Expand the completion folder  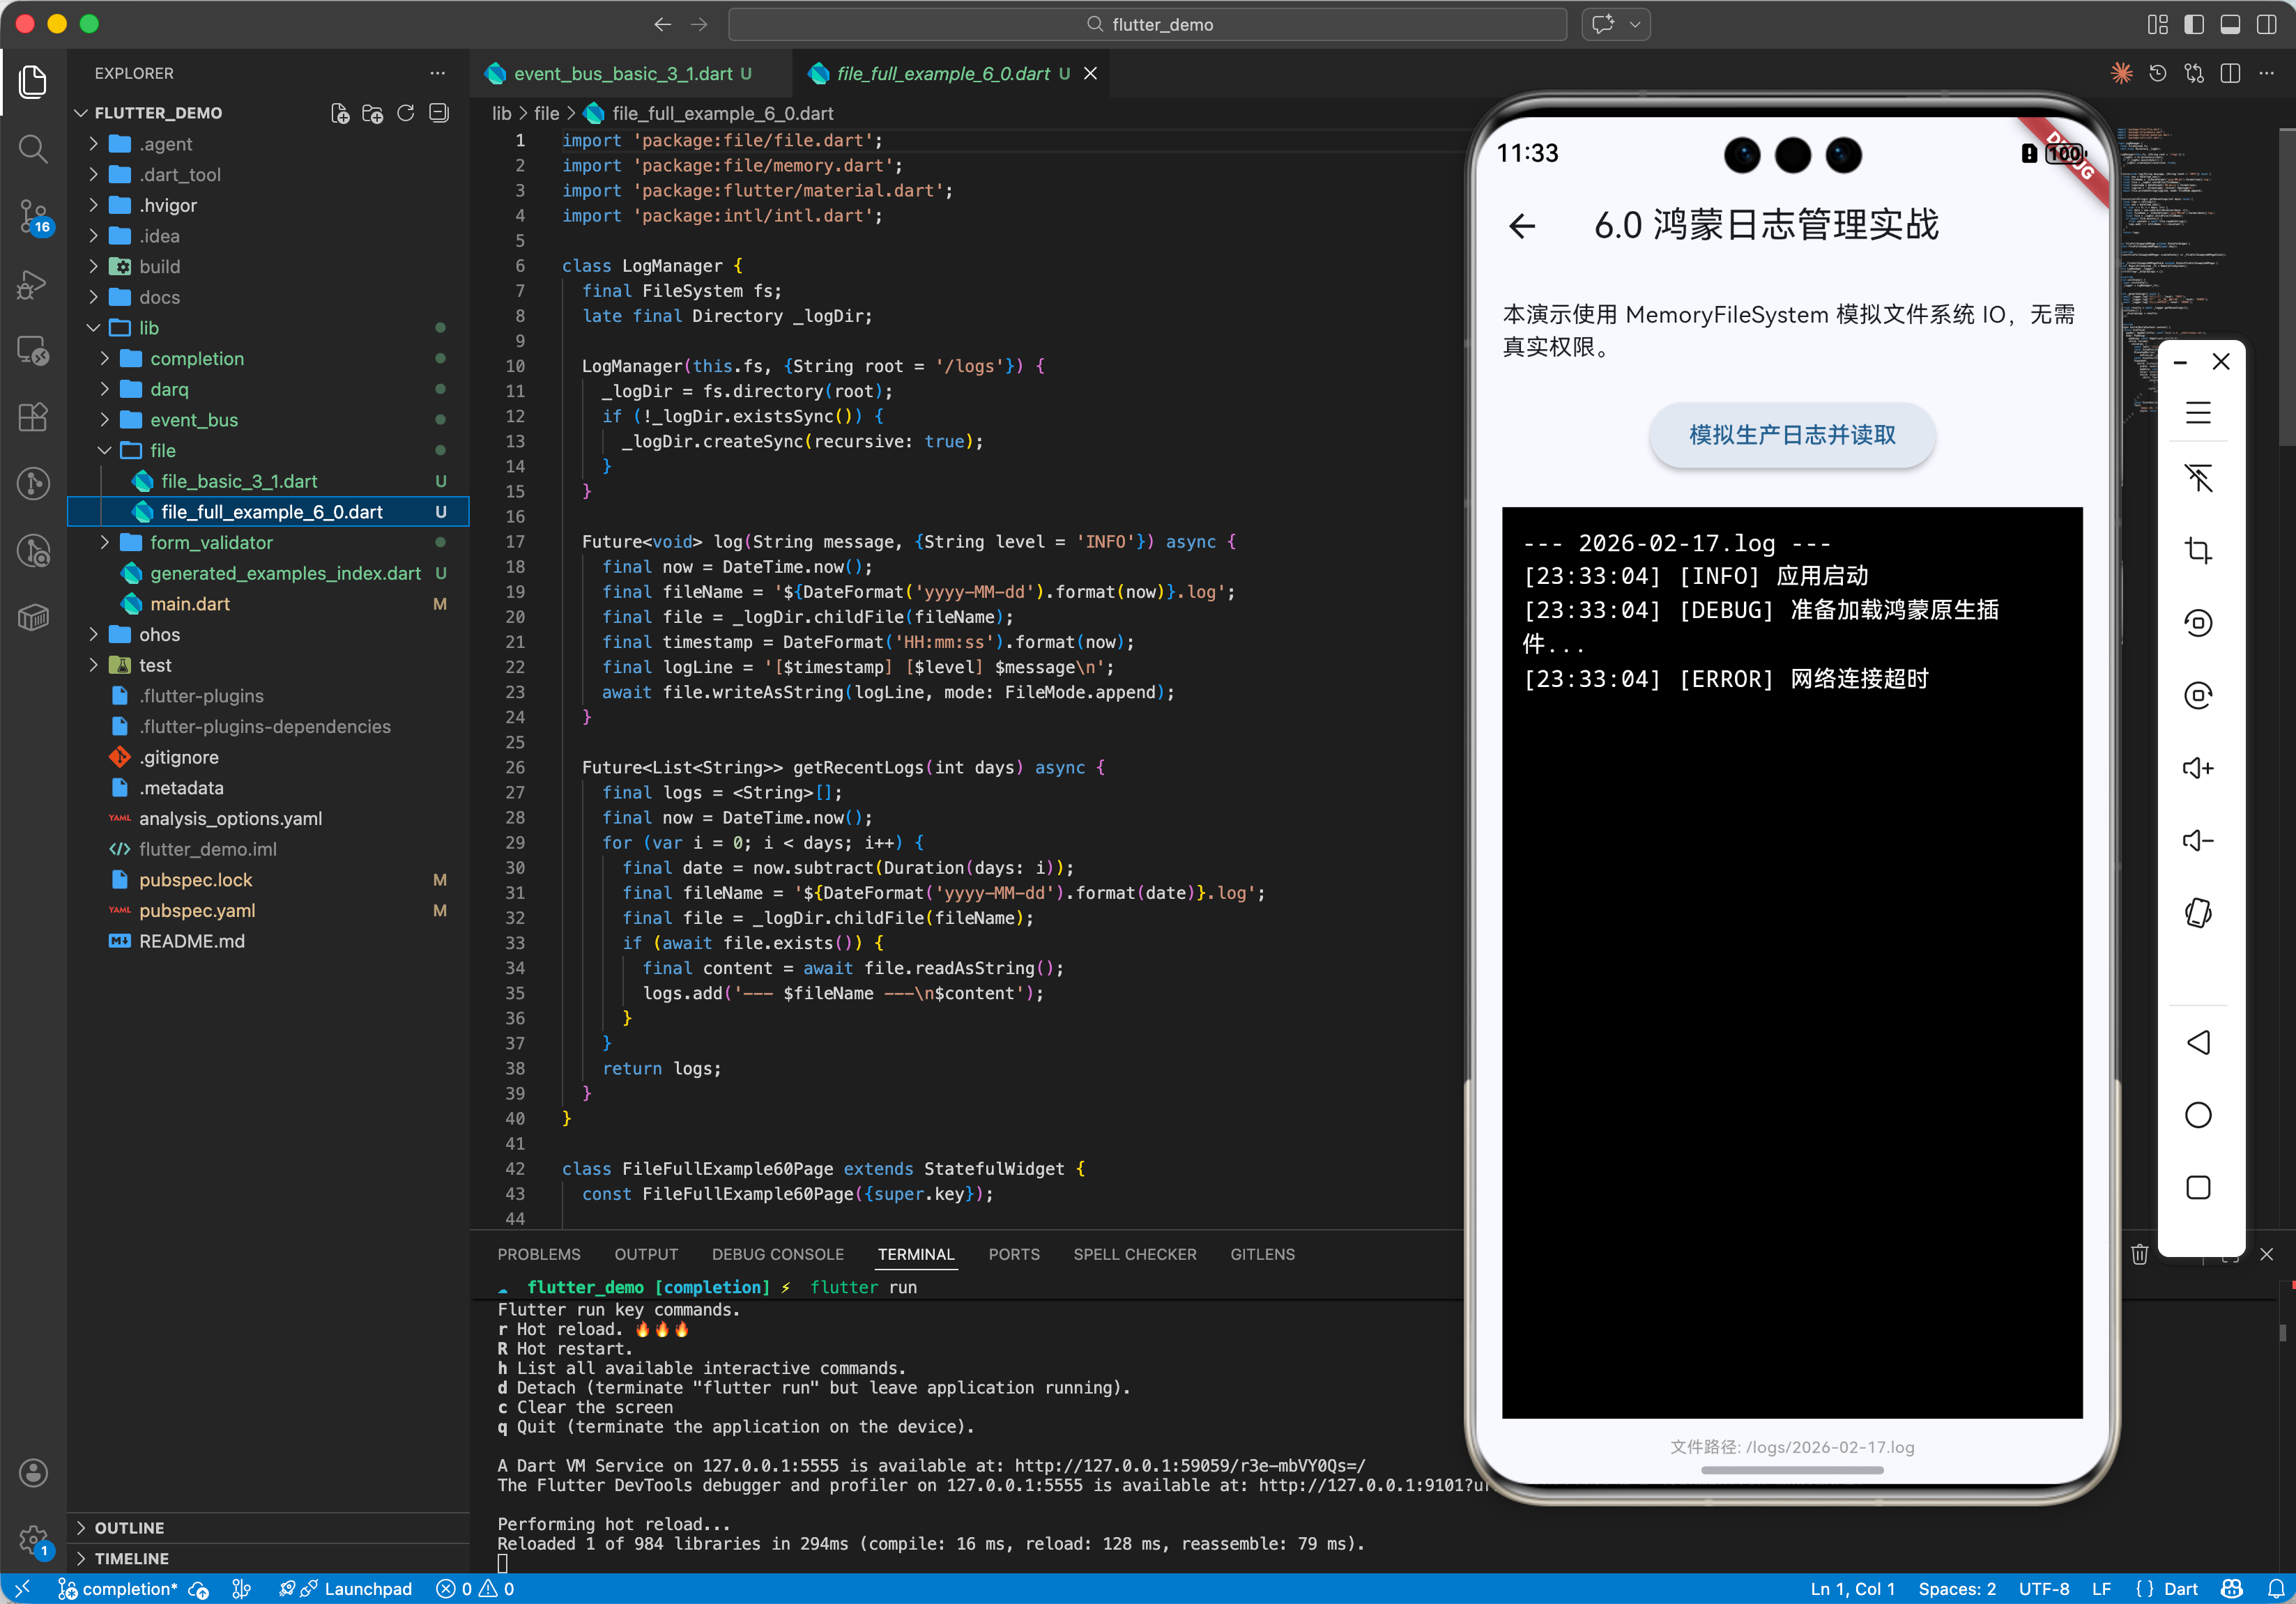pyautogui.click(x=197, y=359)
